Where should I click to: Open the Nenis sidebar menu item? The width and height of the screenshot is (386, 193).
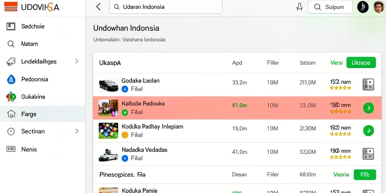coord(43,149)
